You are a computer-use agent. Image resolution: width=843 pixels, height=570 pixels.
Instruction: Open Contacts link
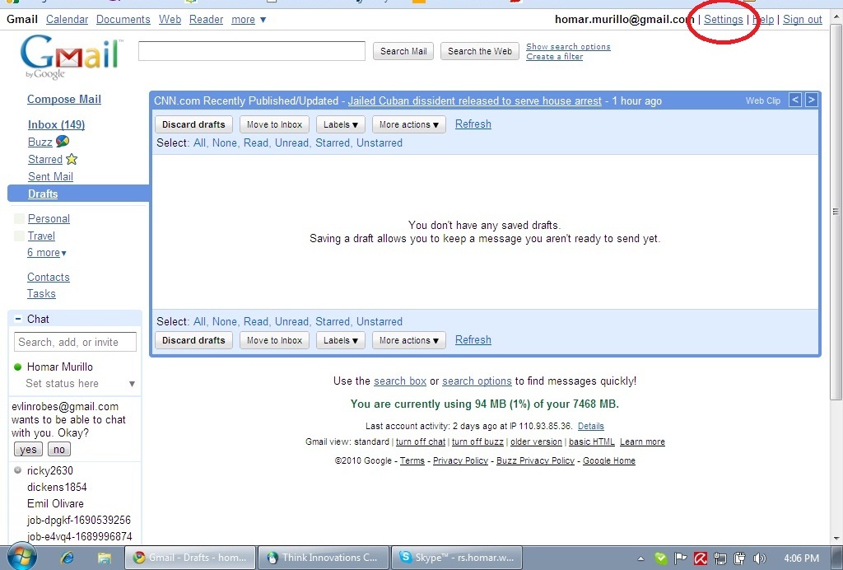[x=49, y=277]
